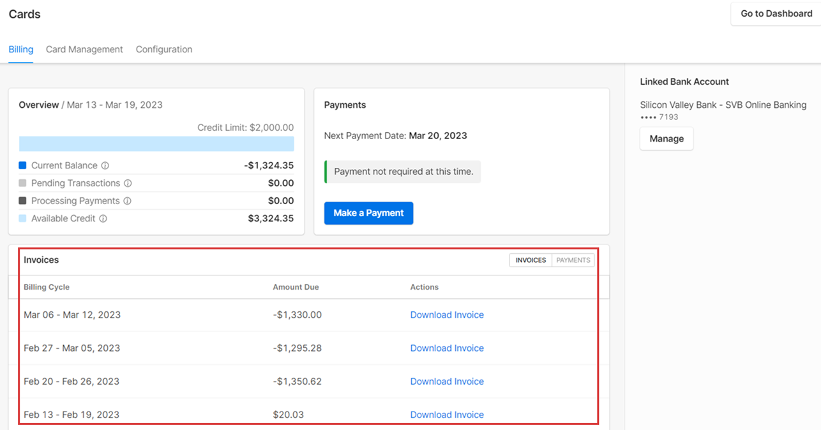Click the Silicon Valley Bank account name
The height and width of the screenshot is (430, 821).
pyautogui.click(x=723, y=105)
